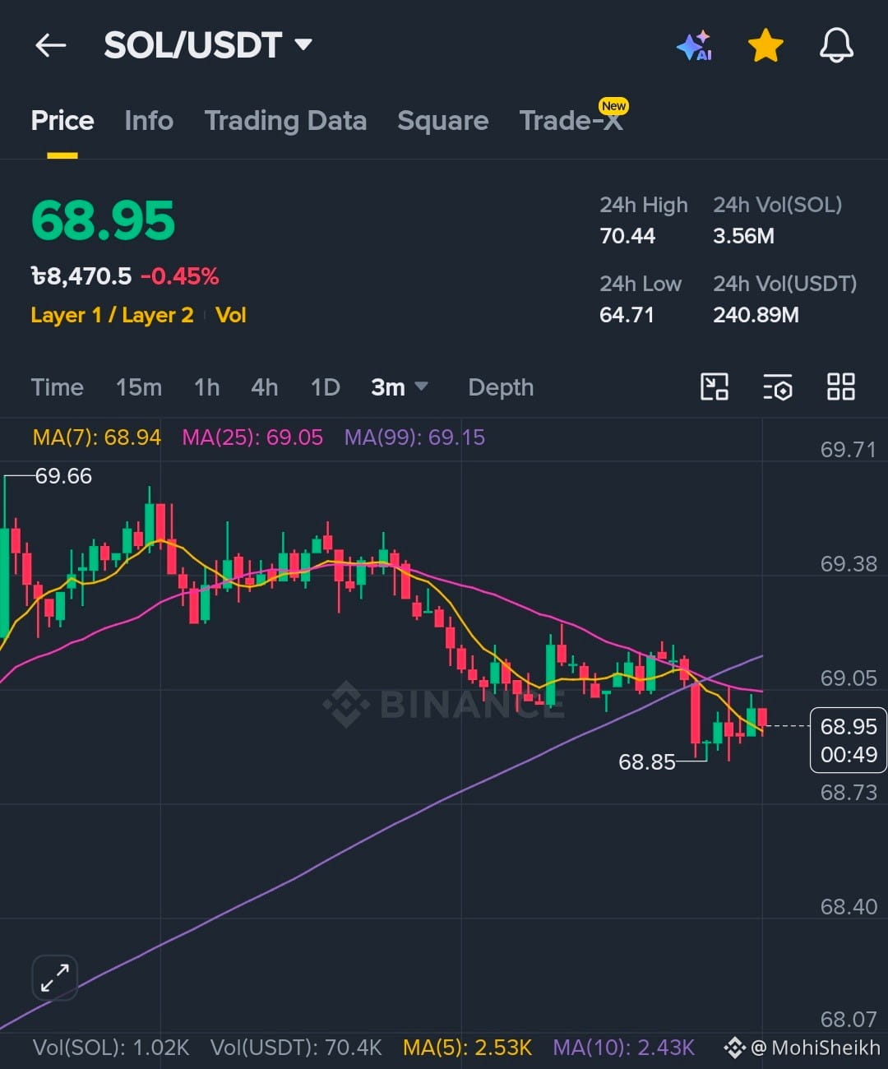
Task: Open chart indicator settings icon
Action: tap(778, 386)
